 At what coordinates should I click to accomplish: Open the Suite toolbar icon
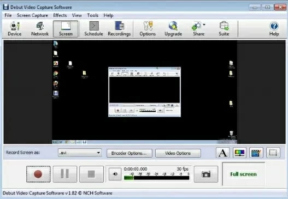(224, 29)
